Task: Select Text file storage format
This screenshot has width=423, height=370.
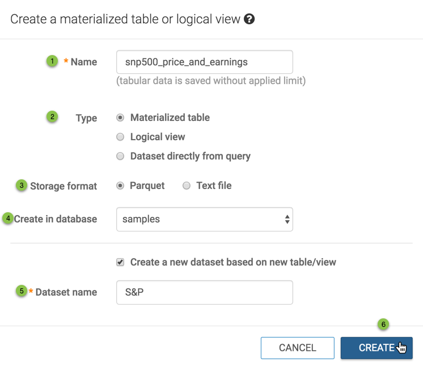Action: coord(187,186)
